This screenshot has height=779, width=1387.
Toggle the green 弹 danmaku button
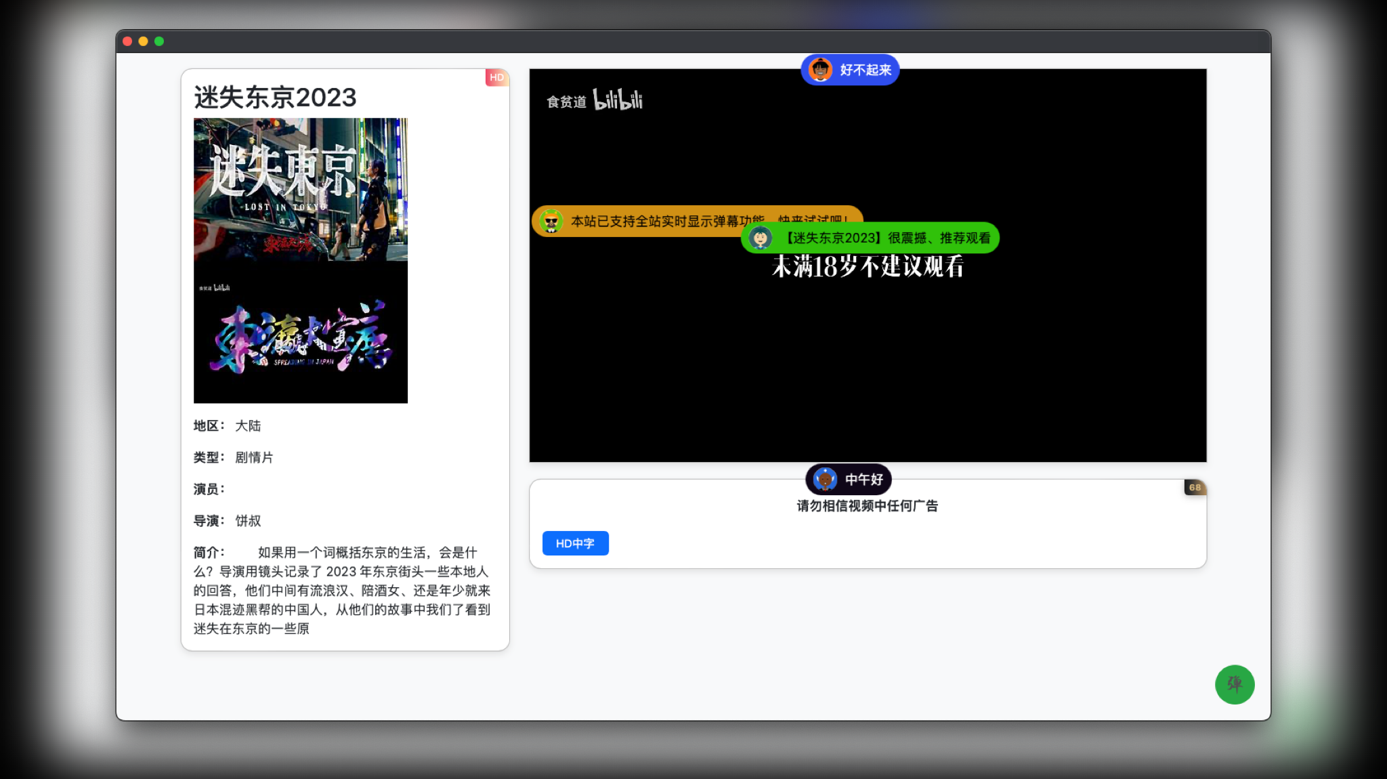(x=1234, y=684)
